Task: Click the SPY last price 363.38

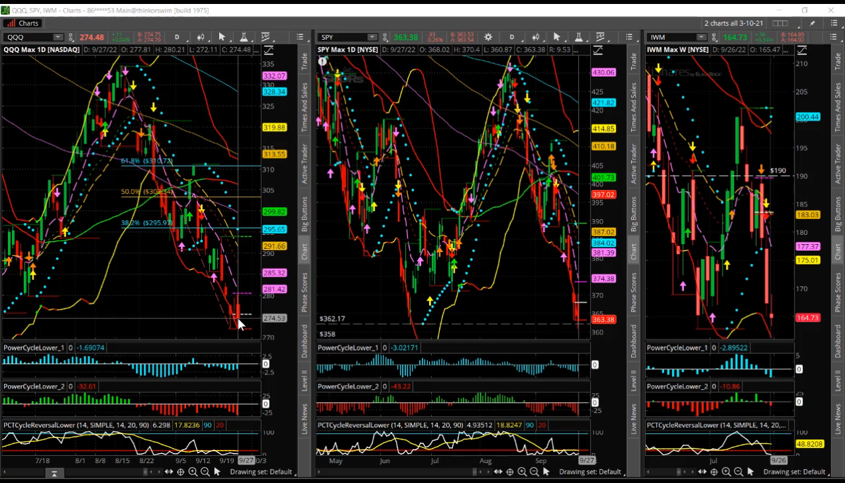Action: (405, 37)
